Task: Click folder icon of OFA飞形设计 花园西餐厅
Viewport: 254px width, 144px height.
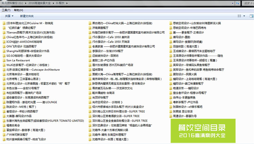Action: [4, 46]
